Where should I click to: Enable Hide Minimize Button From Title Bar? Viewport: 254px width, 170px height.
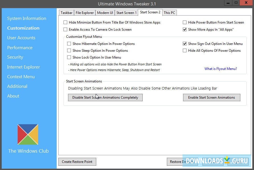point(65,22)
